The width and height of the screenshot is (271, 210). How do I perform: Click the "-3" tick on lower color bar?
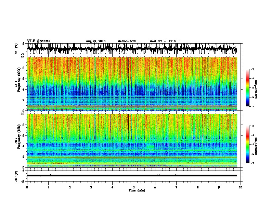[252, 126]
